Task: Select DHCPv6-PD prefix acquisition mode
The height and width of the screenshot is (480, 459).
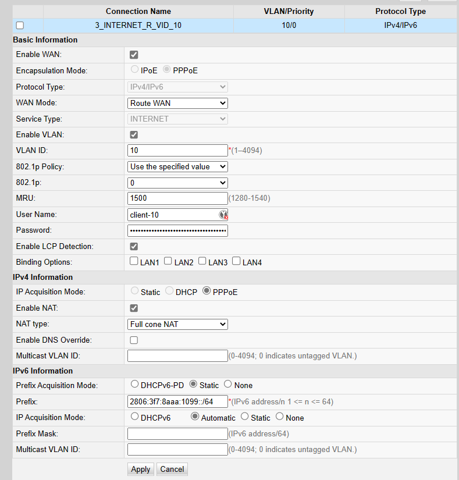Action: click(x=135, y=385)
